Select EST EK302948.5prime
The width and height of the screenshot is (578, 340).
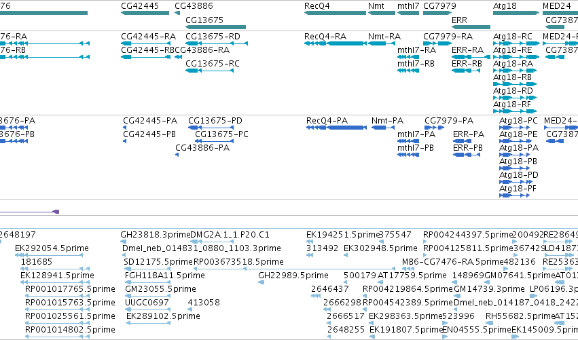pyautogui.click(x=380, y=248)
